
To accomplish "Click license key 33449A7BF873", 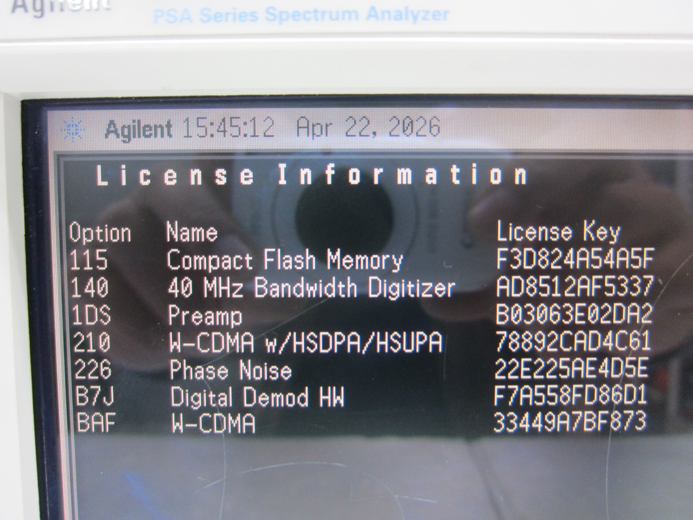I will pos(570,422).
